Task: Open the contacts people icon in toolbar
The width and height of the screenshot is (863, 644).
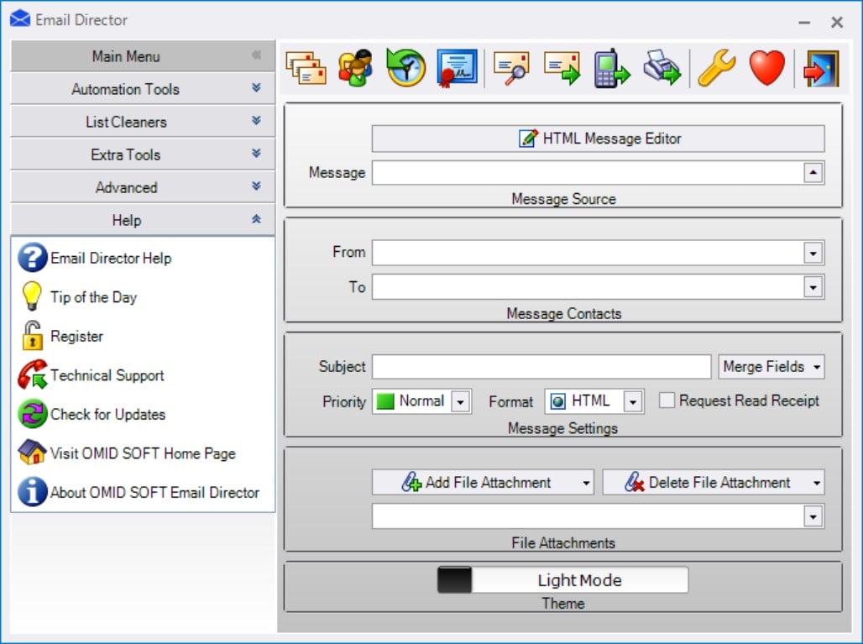Action: point(356,68)
